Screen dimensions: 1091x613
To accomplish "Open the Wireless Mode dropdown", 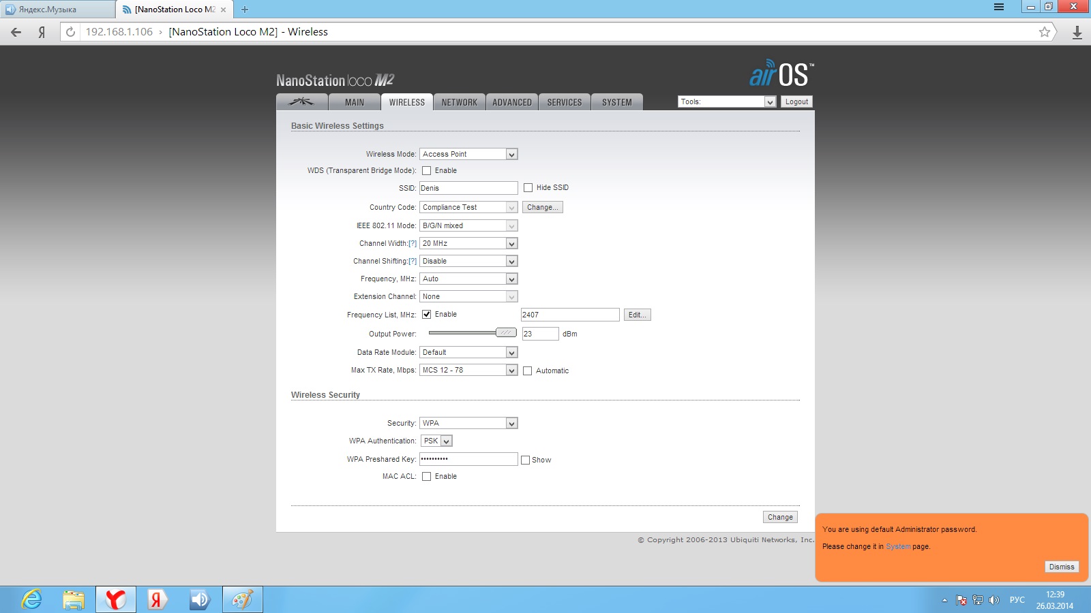I will 468,155.
